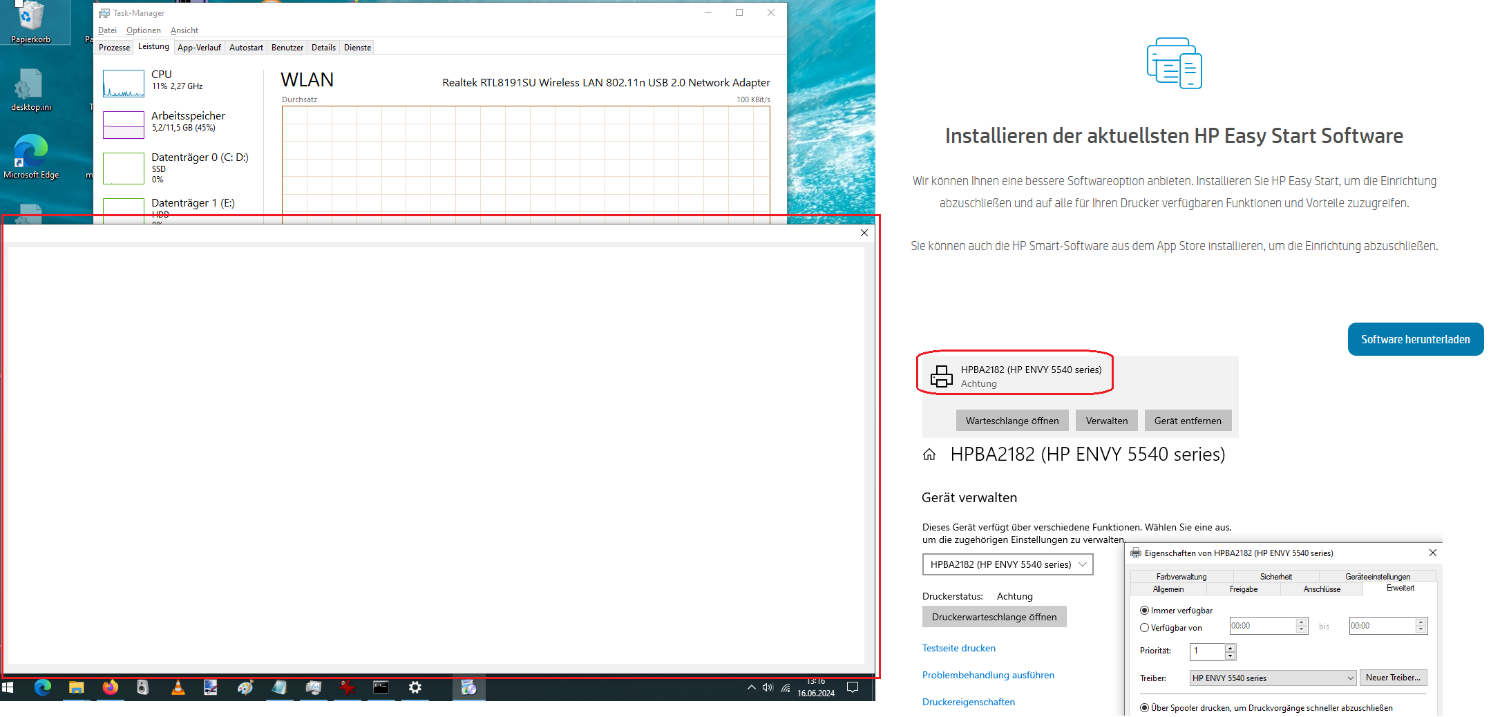Increase the Priorität value by one
Image resolution: width=1491 pixels, height=717 pixels.
pos(1230,648)
